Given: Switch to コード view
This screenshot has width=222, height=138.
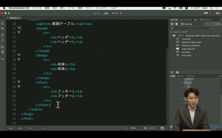Looking at the screenshot, I should click(97, 13).
